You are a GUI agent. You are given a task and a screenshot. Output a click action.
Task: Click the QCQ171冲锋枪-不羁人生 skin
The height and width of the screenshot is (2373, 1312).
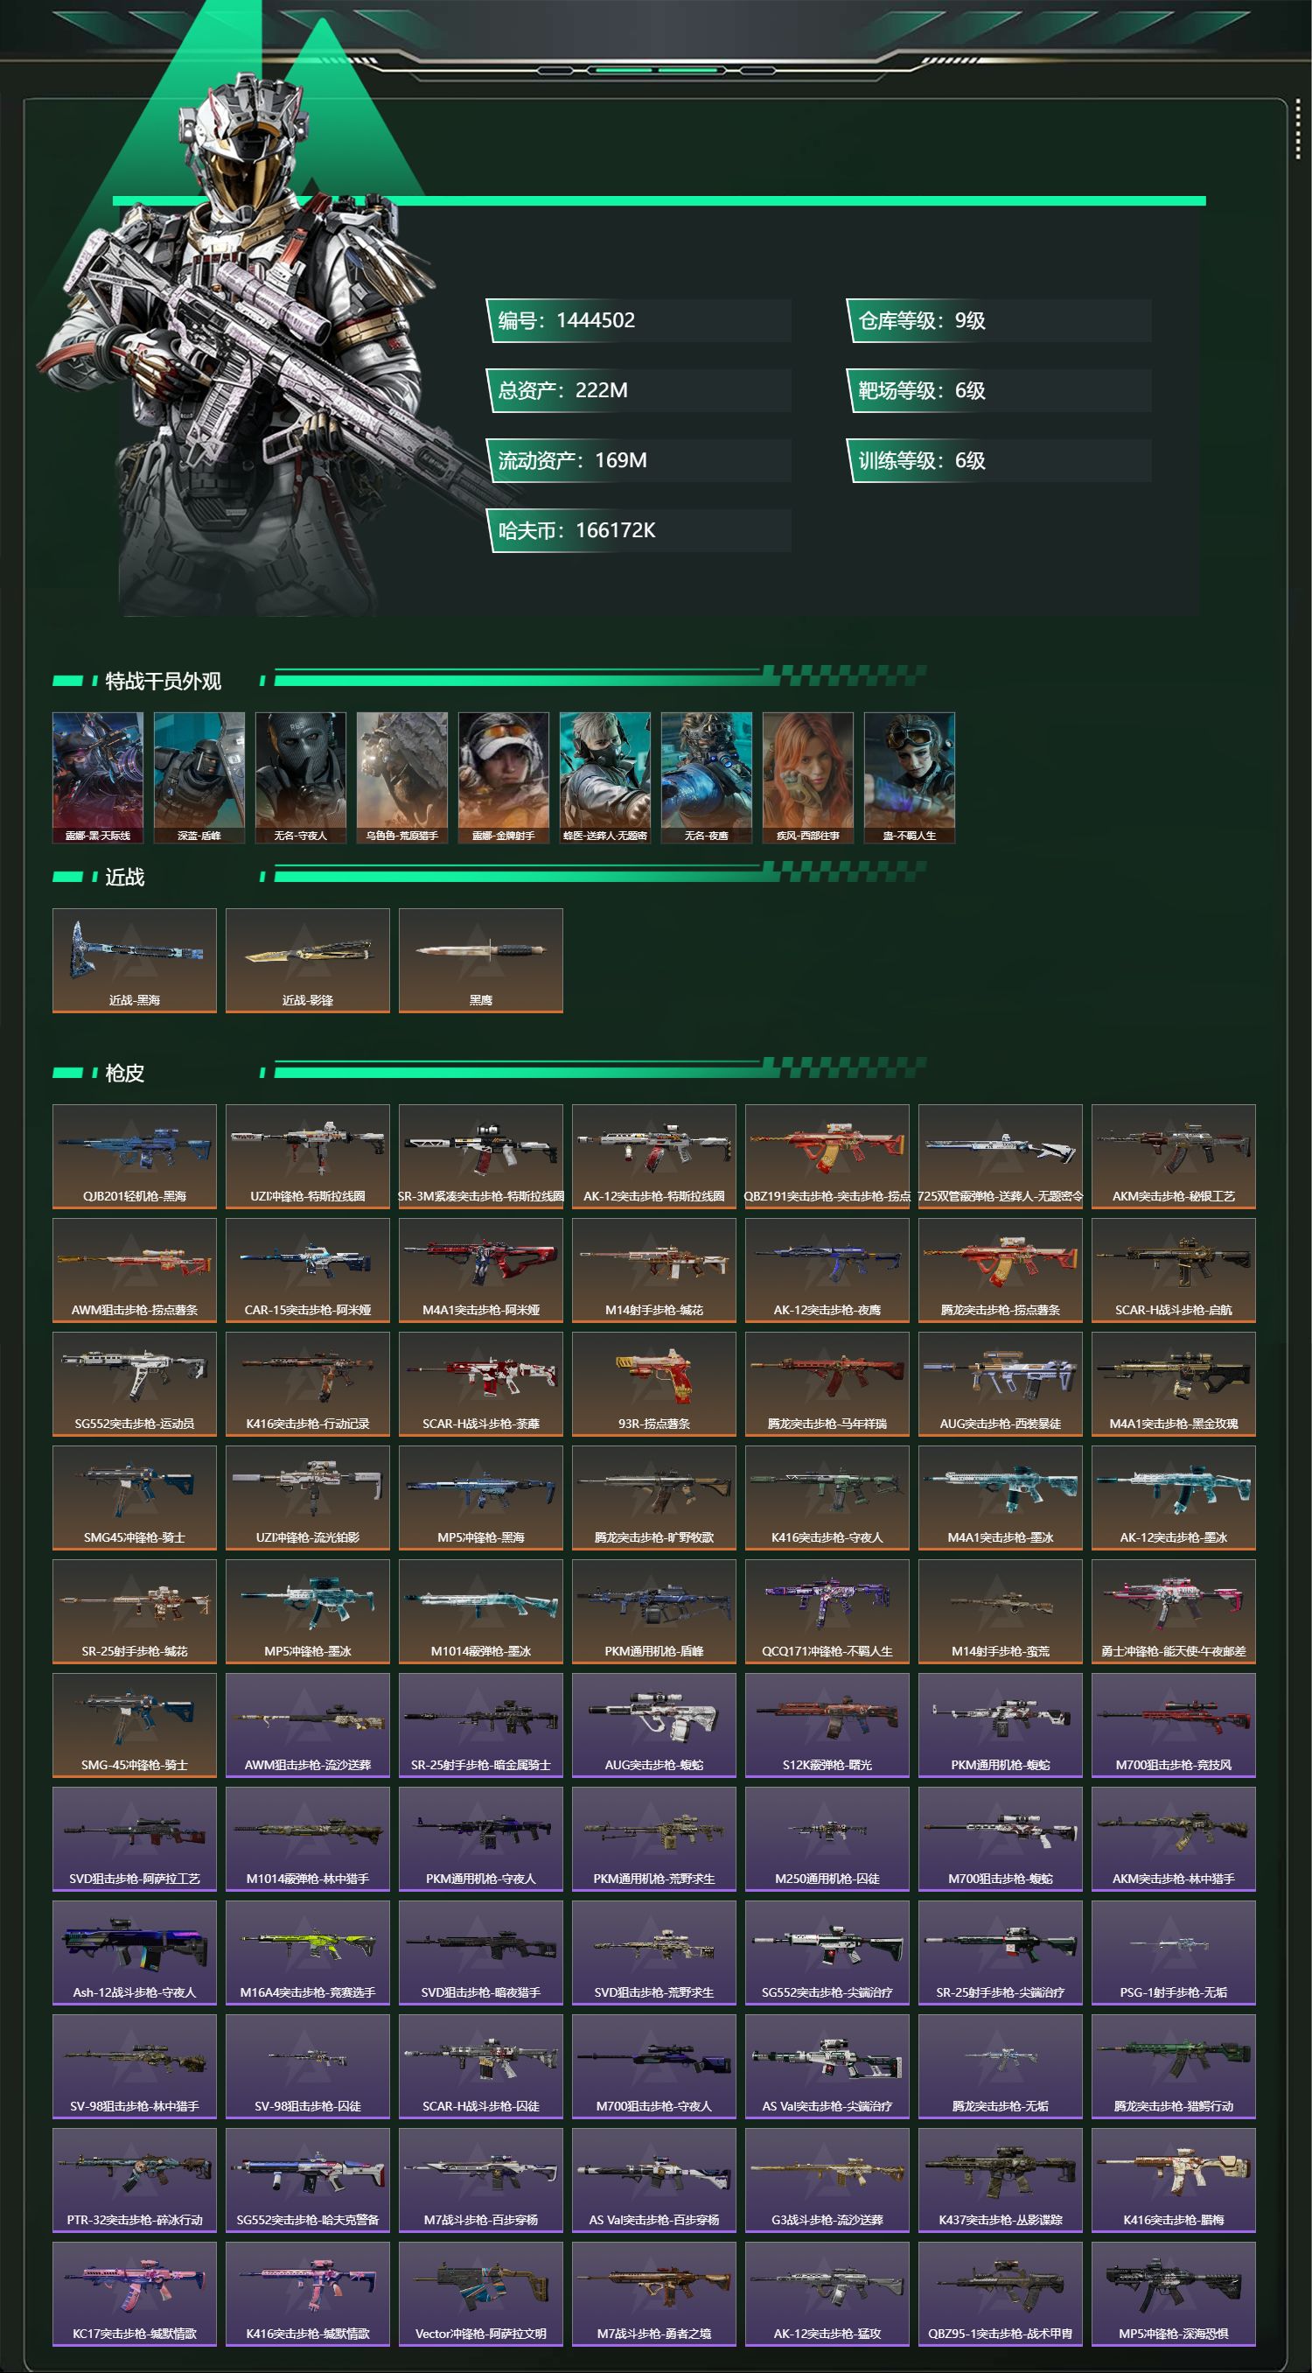(827, 1611)
